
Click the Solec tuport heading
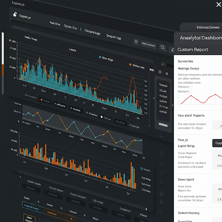click(186, 180)
